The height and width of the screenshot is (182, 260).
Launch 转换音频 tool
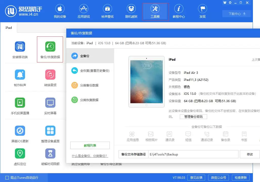click(50, 78)
